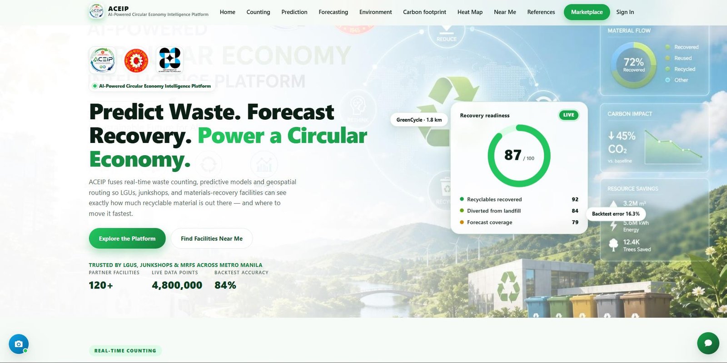727x363 pixels.
Task: Click the GreenCycle · 1.8 km chip
Action: [x=419, y=120]
